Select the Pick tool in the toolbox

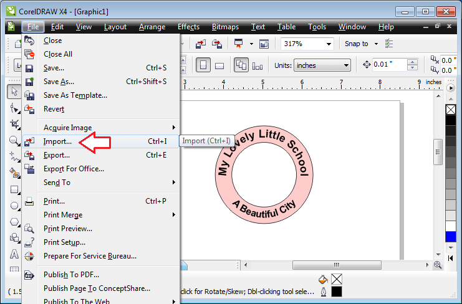coord(14,92)
